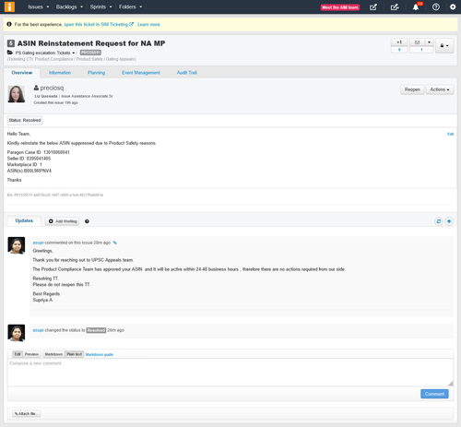Click the severity 5 badge next to title
Screen dimensions: 461x427
[x=11, y=43]
